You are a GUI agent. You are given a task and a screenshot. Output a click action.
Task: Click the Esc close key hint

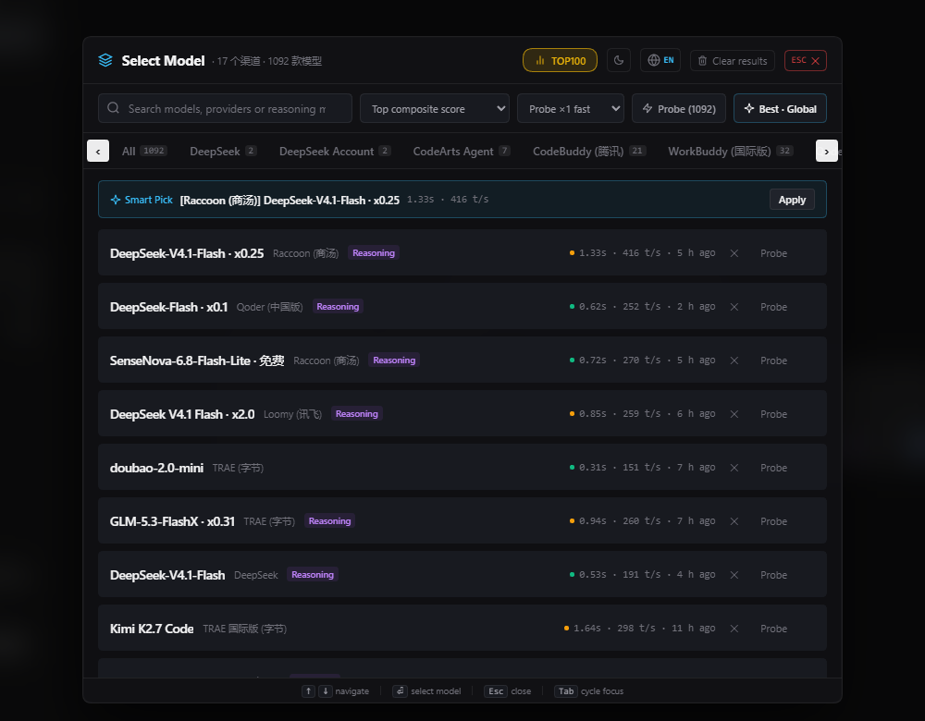pos(496,690)
